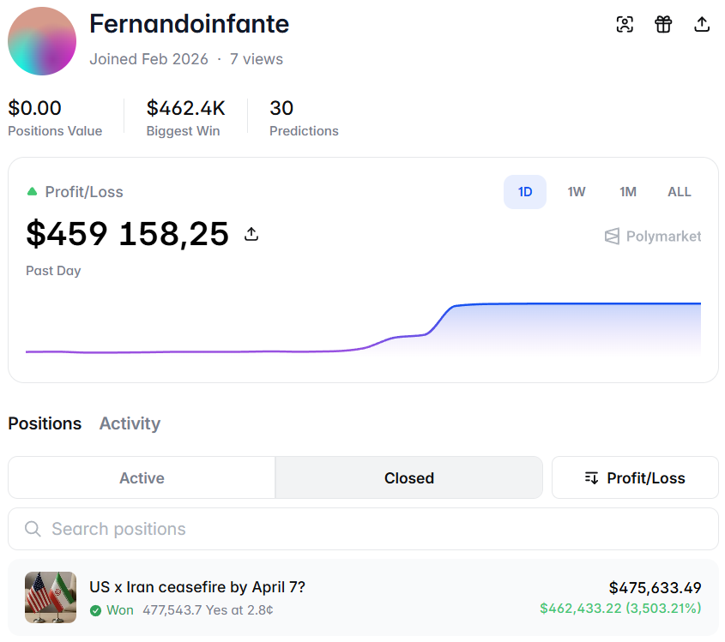Select the 1M time range
Viewport: 725px width, 642px height.
tap(628, 192)
